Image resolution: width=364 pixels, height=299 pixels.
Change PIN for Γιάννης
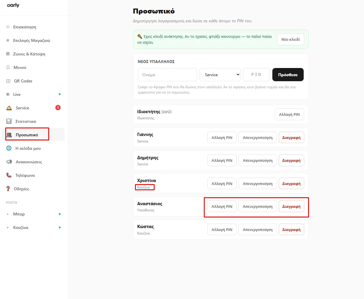click(222, 137)
